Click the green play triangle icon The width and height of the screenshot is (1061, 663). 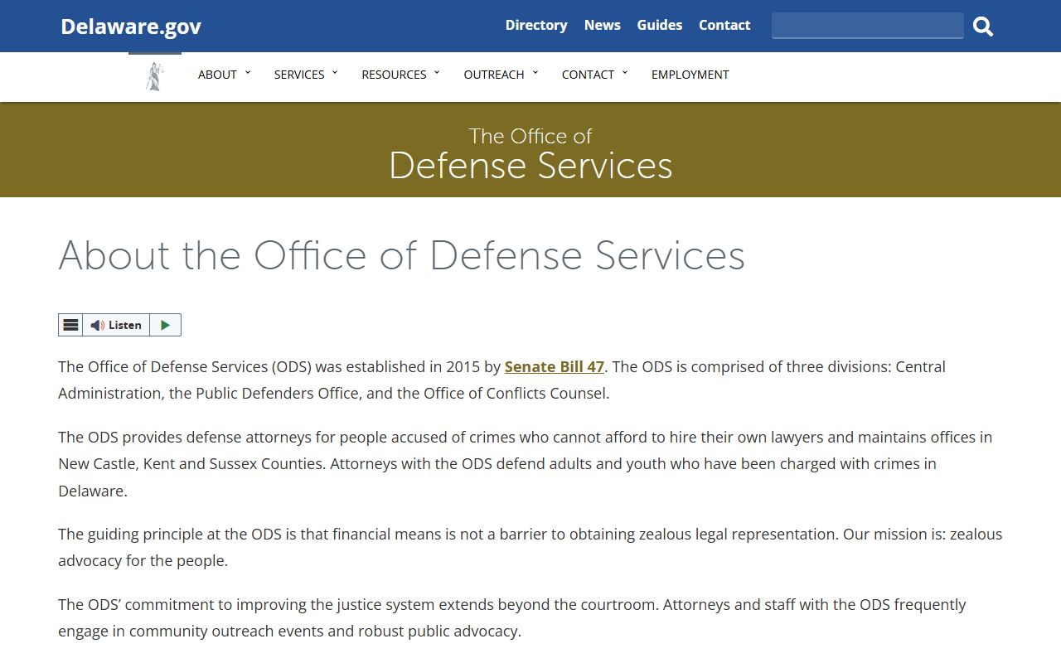point(165,325)
